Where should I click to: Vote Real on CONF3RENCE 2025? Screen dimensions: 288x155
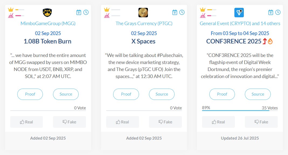pos(218,122)
